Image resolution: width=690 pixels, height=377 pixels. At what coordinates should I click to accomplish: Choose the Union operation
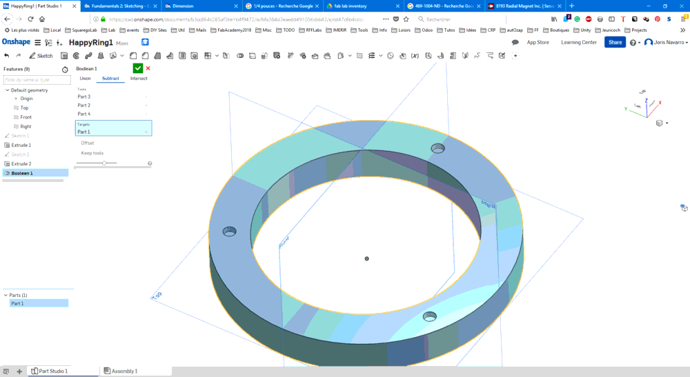click(85, 78)
